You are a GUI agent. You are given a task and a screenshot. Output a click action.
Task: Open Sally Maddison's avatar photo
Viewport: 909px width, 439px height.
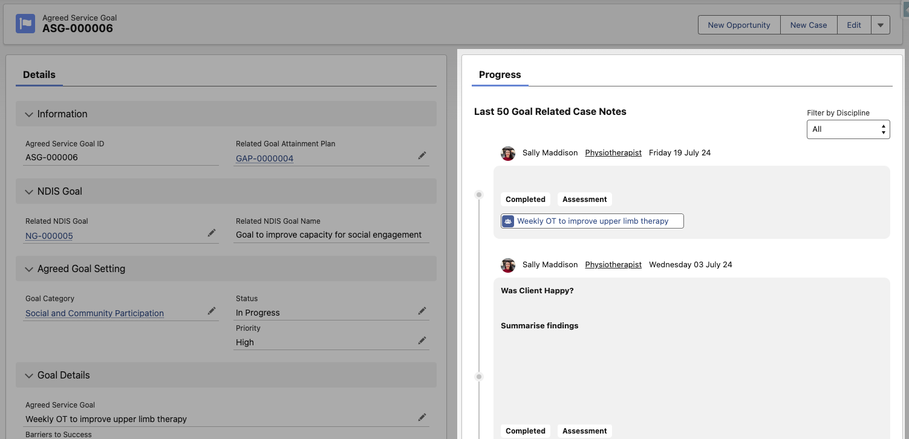pyautogui.click(x=508, y=153)
